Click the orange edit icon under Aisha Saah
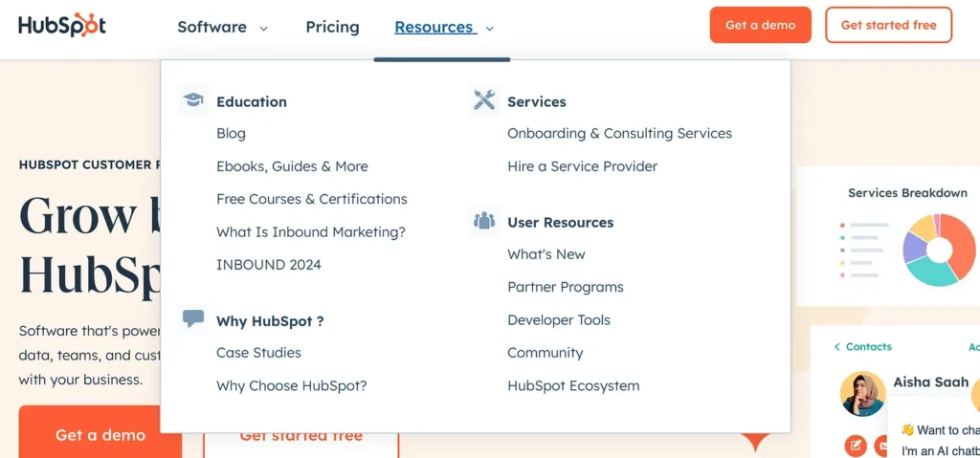Image resolution: width=980 pixels, height=458 pixels. [855, 445]
